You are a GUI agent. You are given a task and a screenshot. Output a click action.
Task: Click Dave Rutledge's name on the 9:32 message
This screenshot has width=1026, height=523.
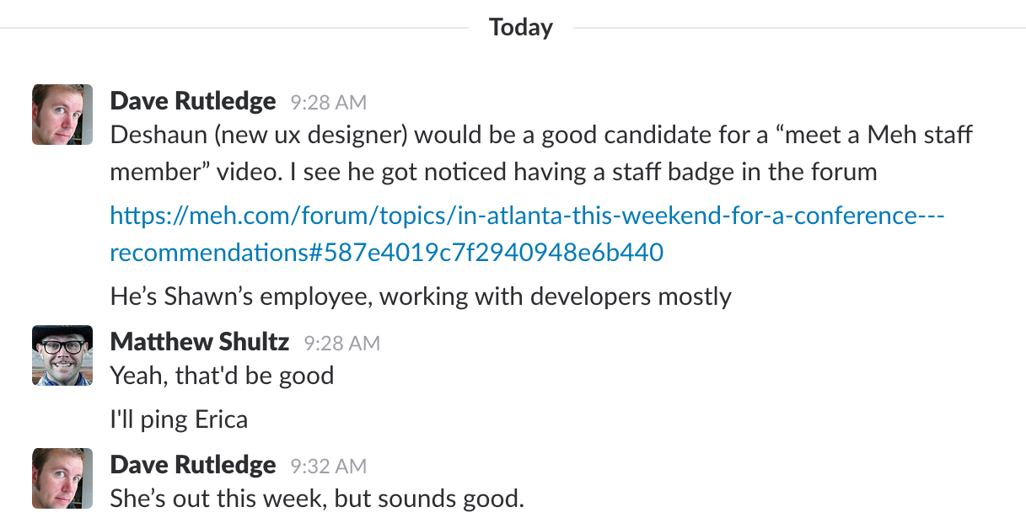pos(193,465)
